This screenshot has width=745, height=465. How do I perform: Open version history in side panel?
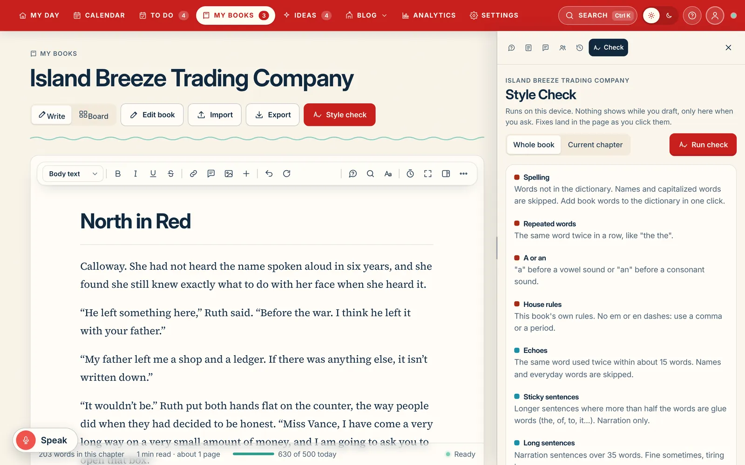click(580, 47)
